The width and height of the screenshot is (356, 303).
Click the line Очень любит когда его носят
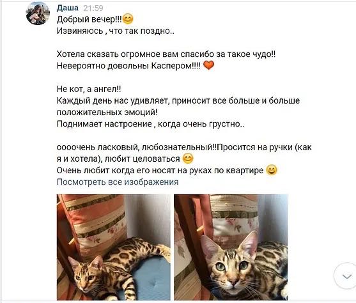click(160, 170)
